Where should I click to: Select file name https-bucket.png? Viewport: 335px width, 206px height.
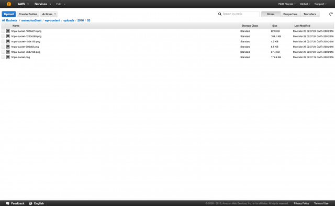[20, 57]
